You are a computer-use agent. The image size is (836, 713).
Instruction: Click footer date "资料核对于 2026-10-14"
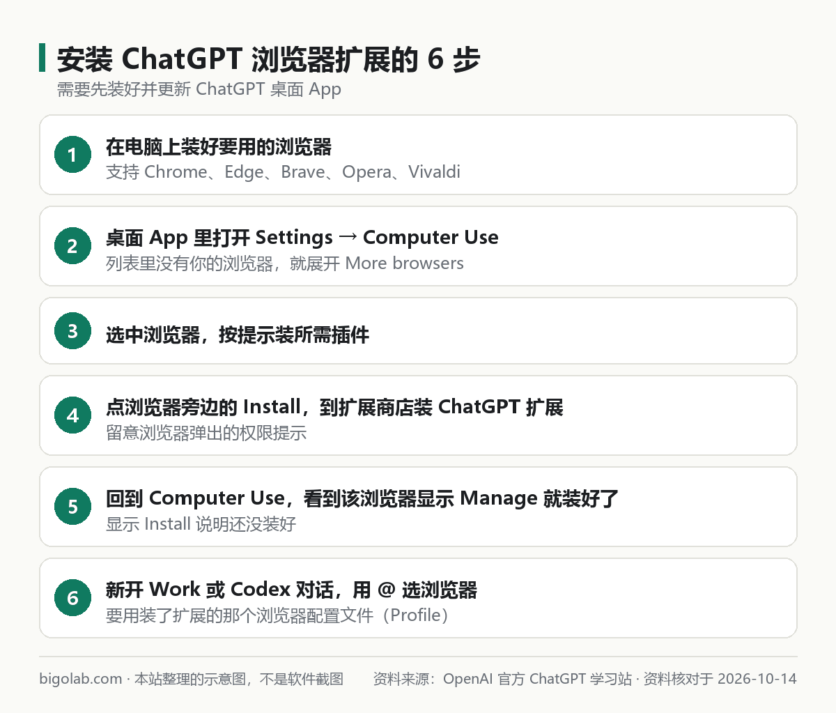coord(720,679)
